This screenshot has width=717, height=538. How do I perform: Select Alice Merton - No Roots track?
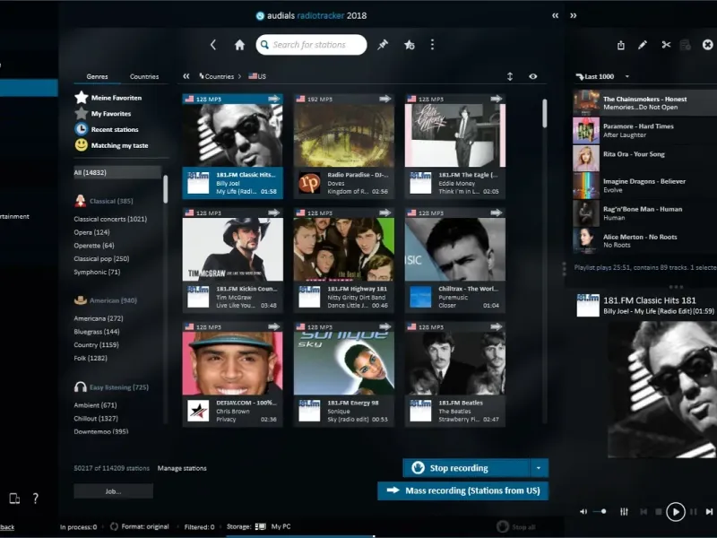coord(644,240)
